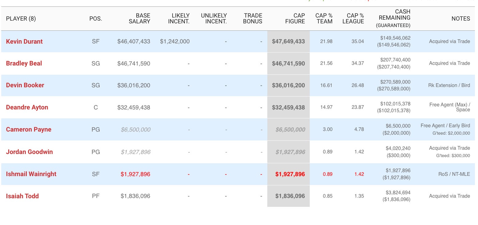
Task: Click the Notes column header
Action: [x=460, y=19]
